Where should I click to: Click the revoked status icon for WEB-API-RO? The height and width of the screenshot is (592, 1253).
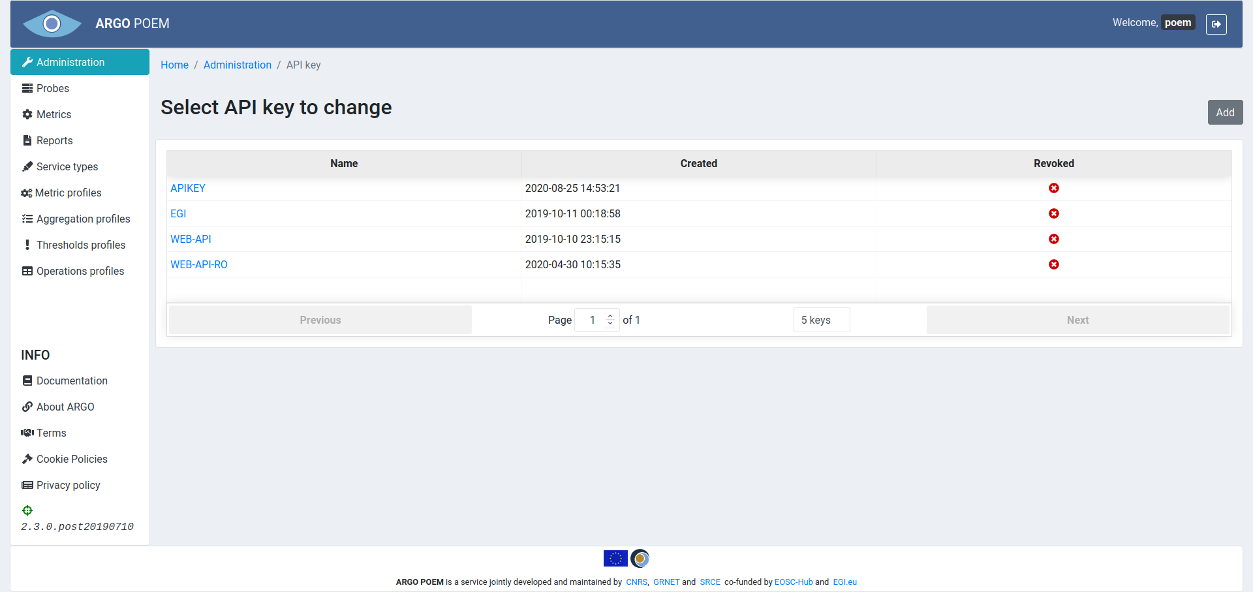[x=1053, y=264]
